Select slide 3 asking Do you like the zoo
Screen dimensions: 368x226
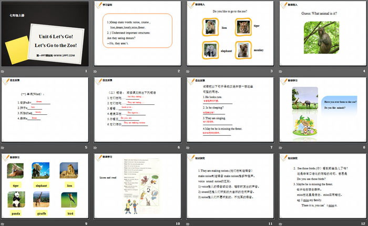[230, 34]
